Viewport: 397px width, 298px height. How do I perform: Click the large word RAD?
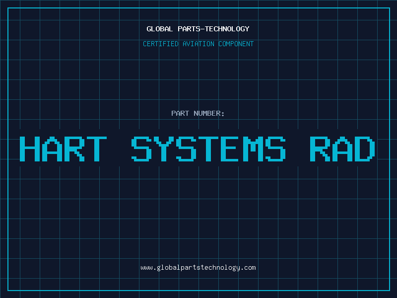click(342, 149)
